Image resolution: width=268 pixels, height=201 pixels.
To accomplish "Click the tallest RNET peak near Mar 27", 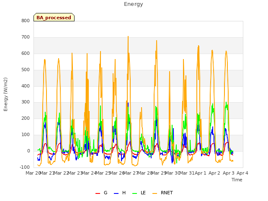I will [128, 36].
